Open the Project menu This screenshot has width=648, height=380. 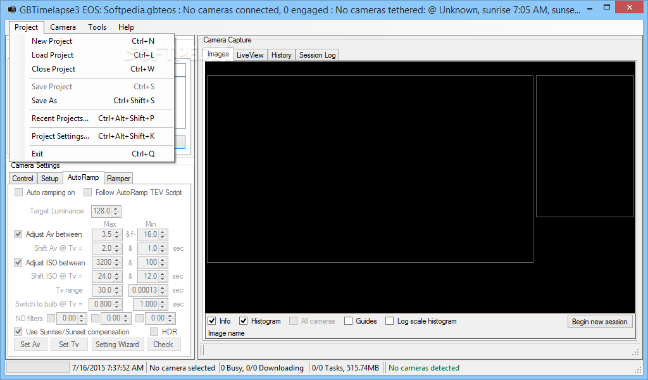pos(26,27)
